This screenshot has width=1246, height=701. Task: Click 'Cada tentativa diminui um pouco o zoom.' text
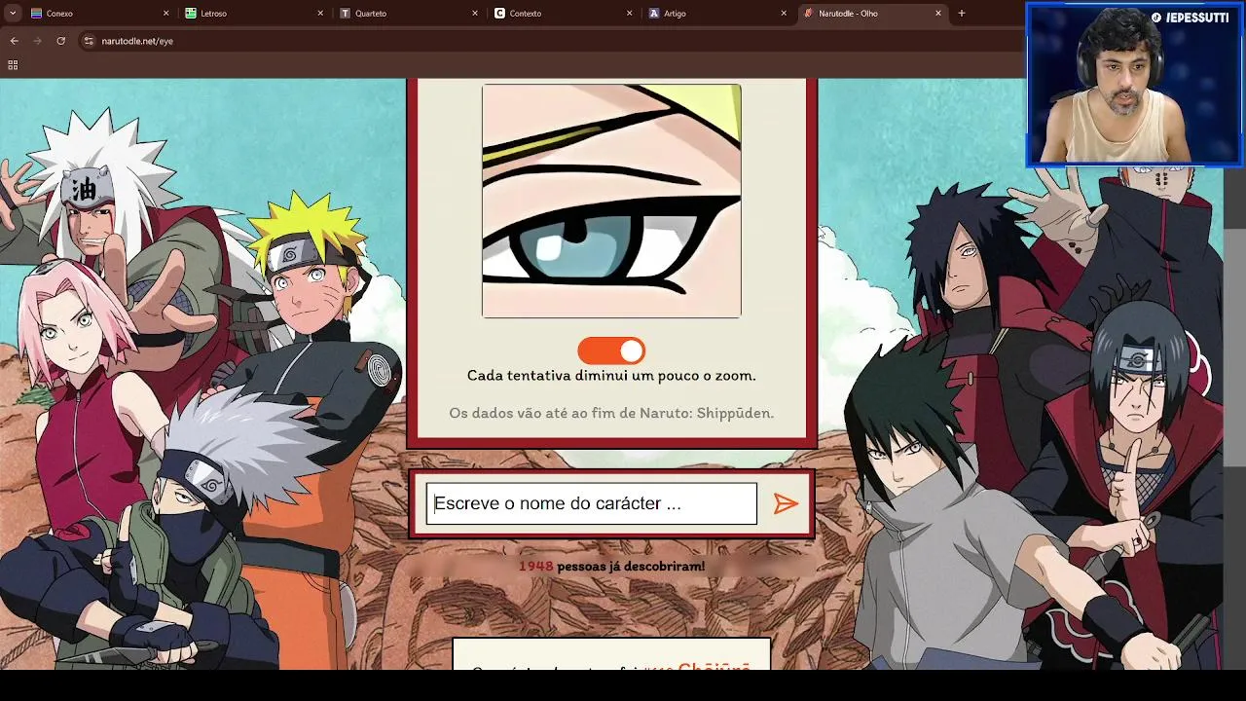[611, 375]
